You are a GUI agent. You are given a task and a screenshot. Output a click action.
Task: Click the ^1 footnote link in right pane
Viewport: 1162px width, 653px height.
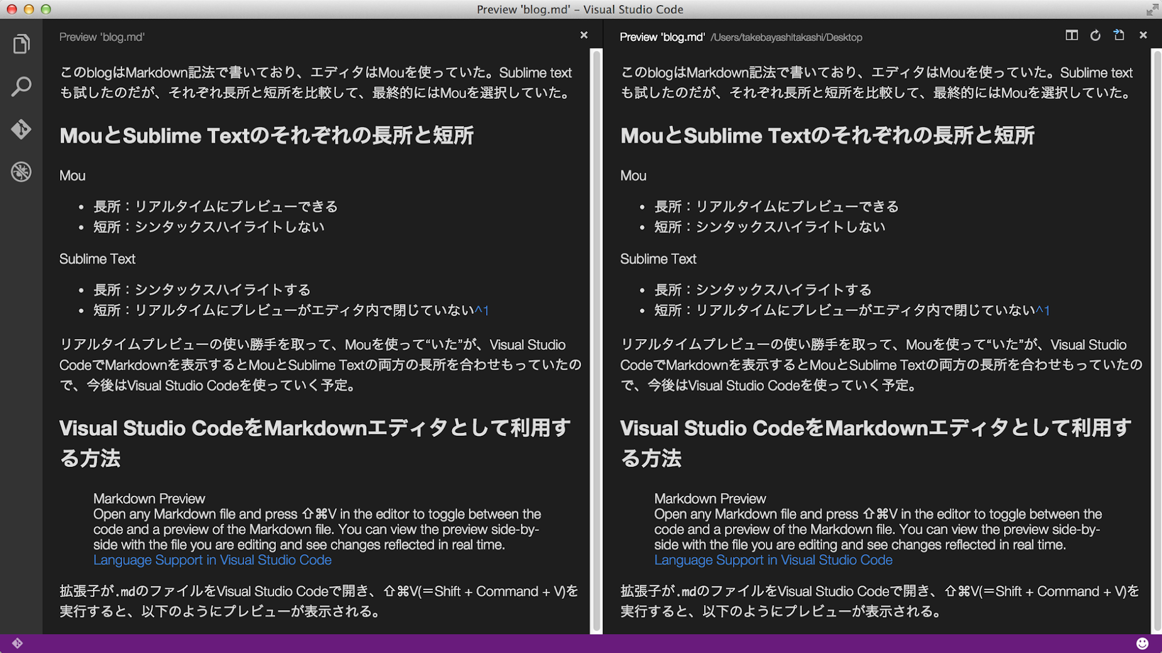tap(1042, 311)
